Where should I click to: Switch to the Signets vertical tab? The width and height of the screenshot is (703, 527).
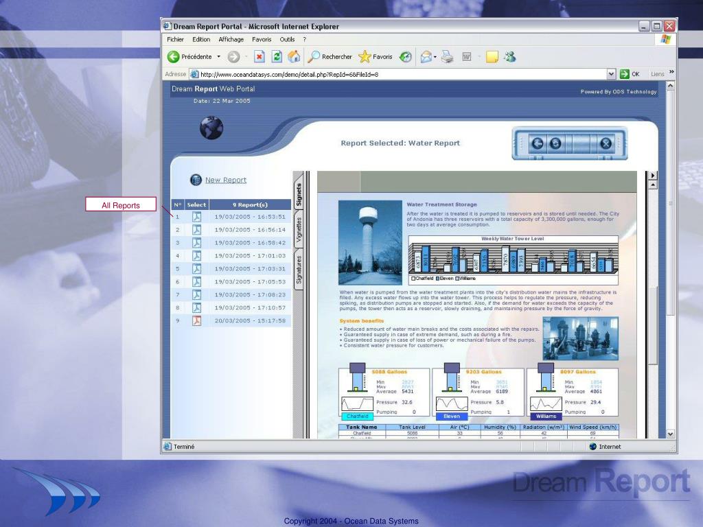click(299, 194)
